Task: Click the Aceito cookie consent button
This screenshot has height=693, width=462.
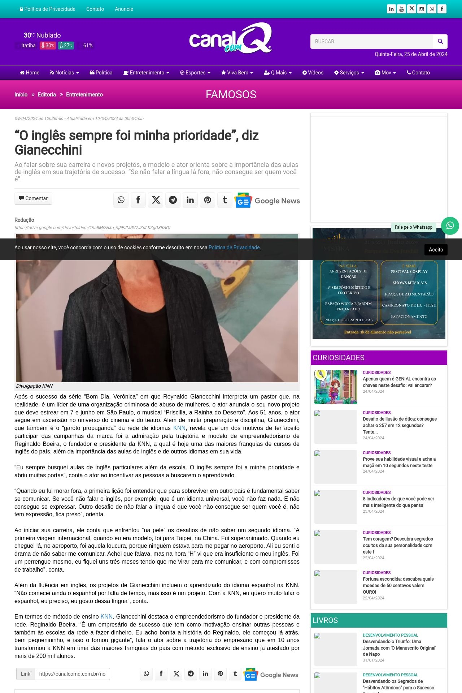Action: point(436,250)
